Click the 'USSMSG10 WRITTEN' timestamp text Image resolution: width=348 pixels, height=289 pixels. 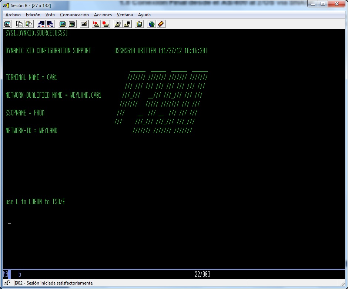pyautogui.click(x=161, y=51)
